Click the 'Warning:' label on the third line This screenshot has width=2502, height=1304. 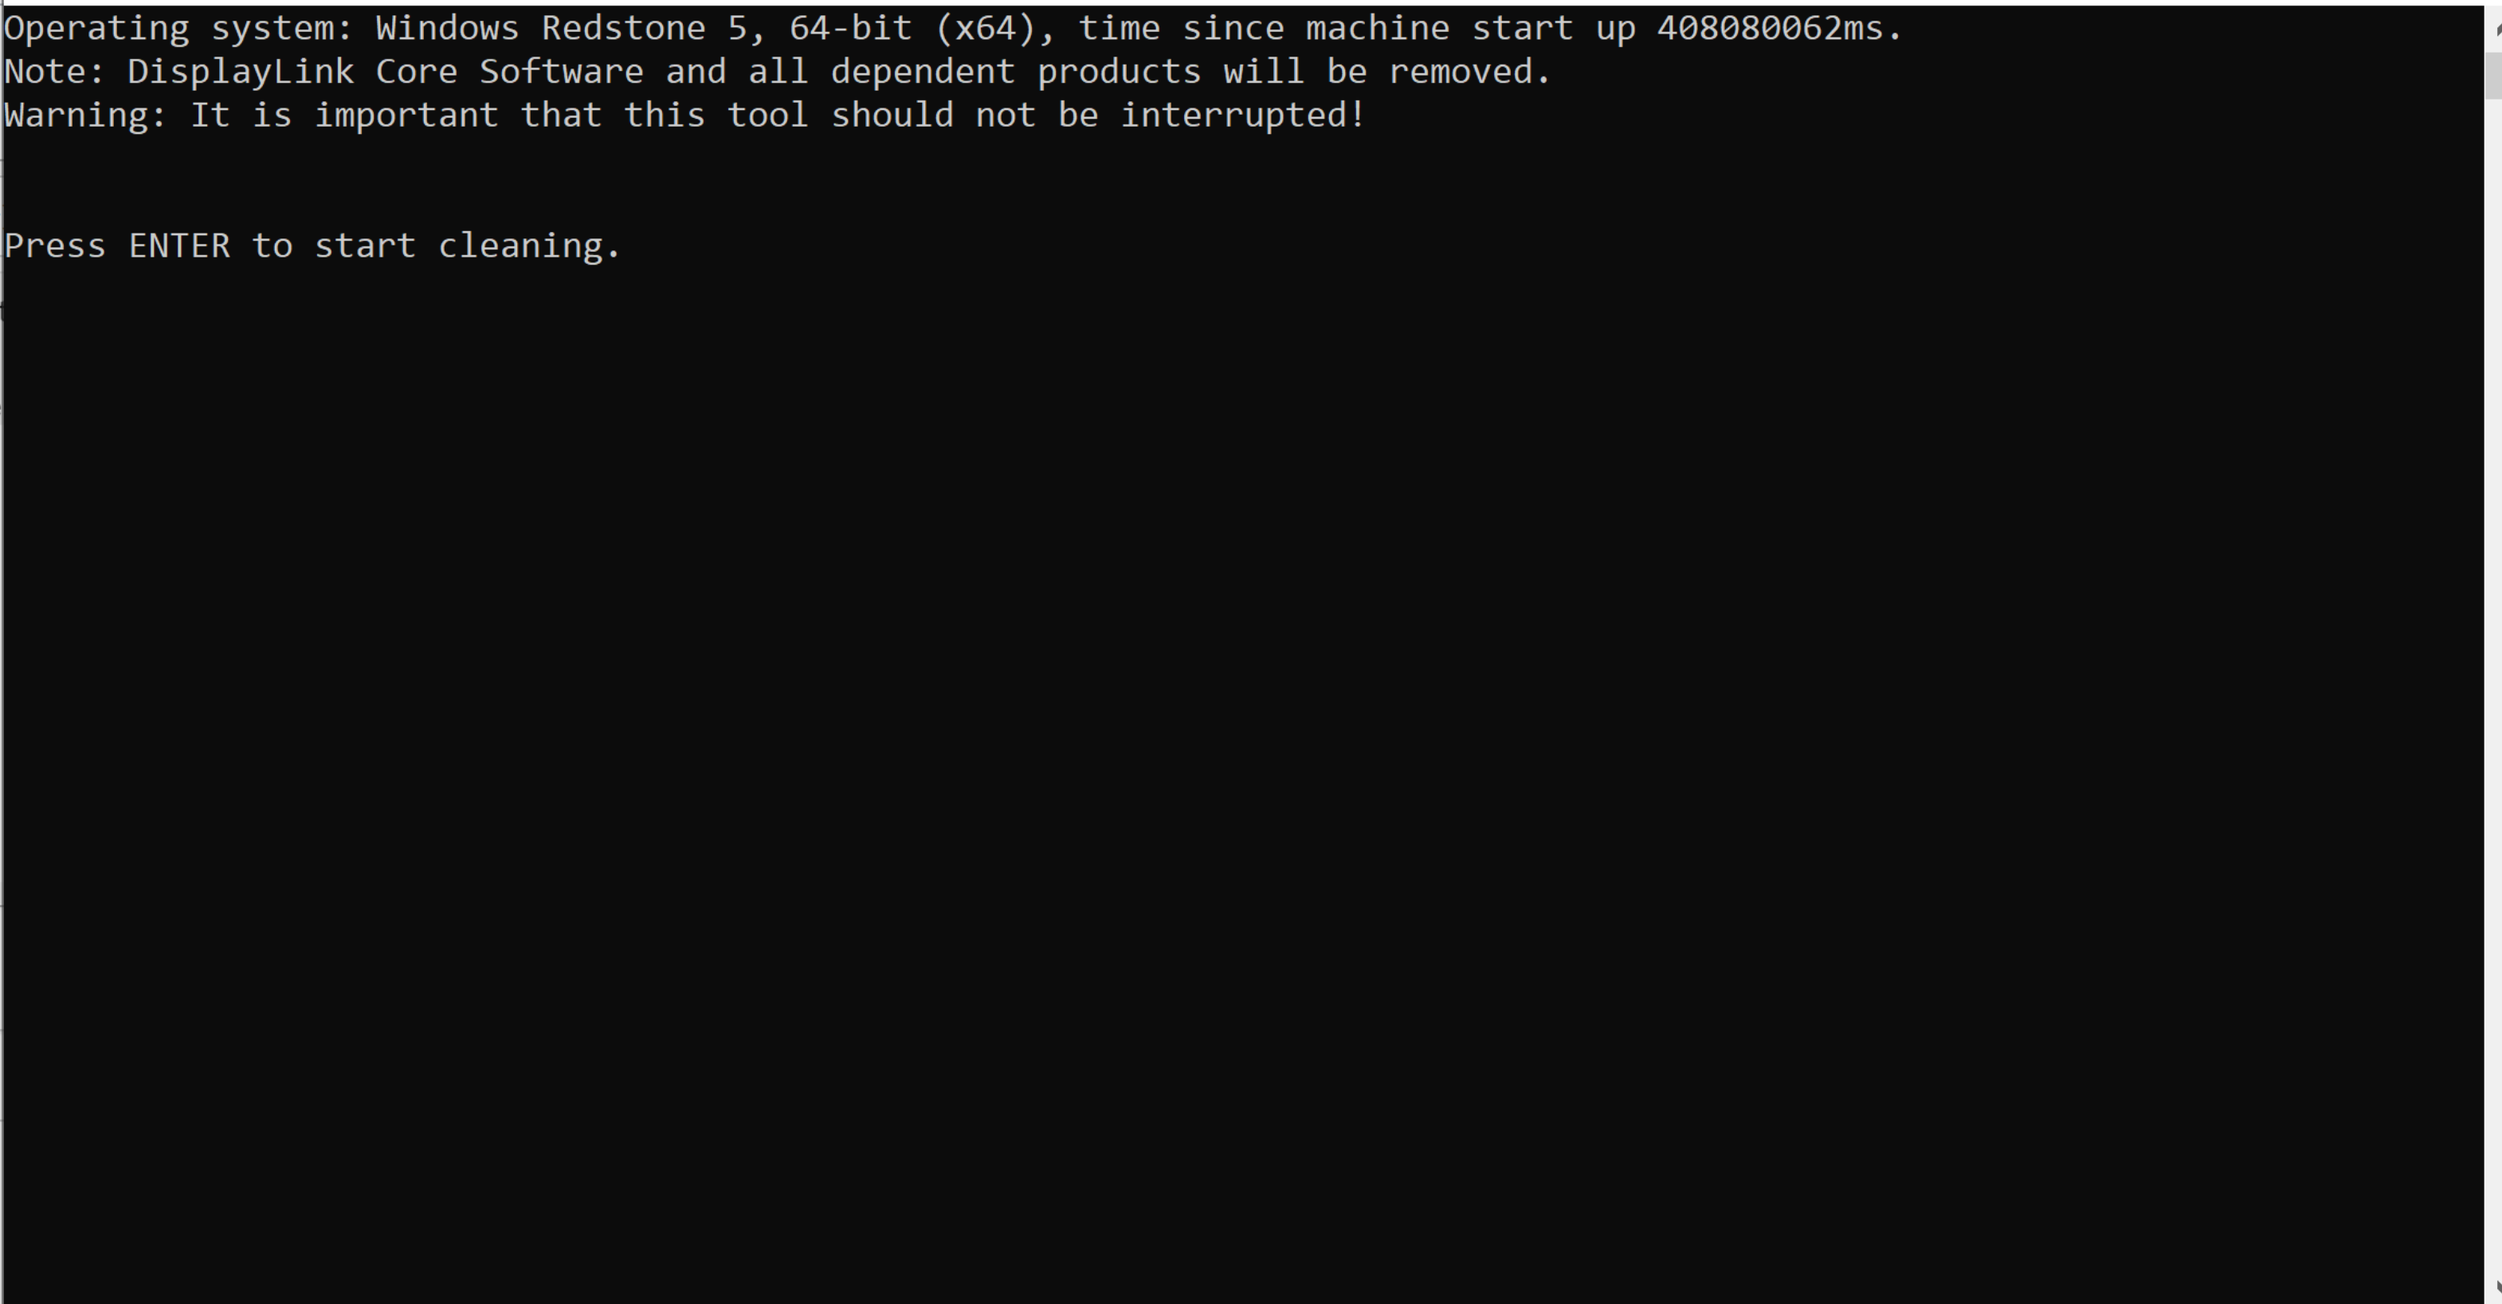click(85, 116)
